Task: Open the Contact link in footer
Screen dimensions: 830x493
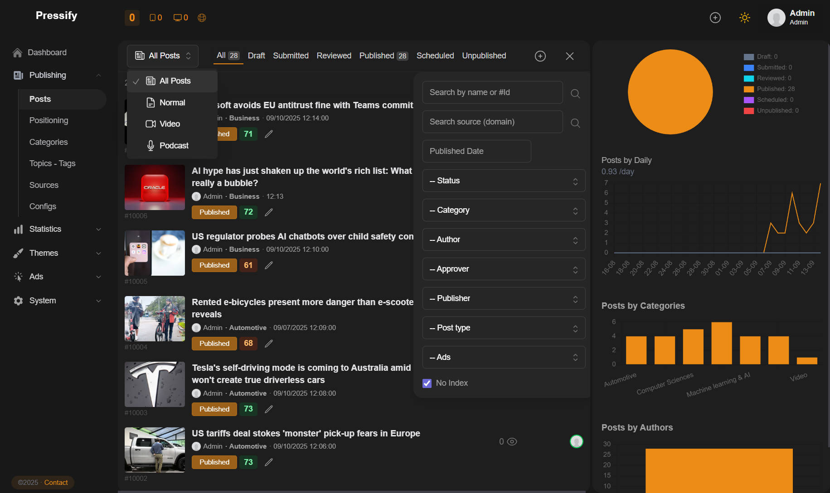Action: coord(56,483)
